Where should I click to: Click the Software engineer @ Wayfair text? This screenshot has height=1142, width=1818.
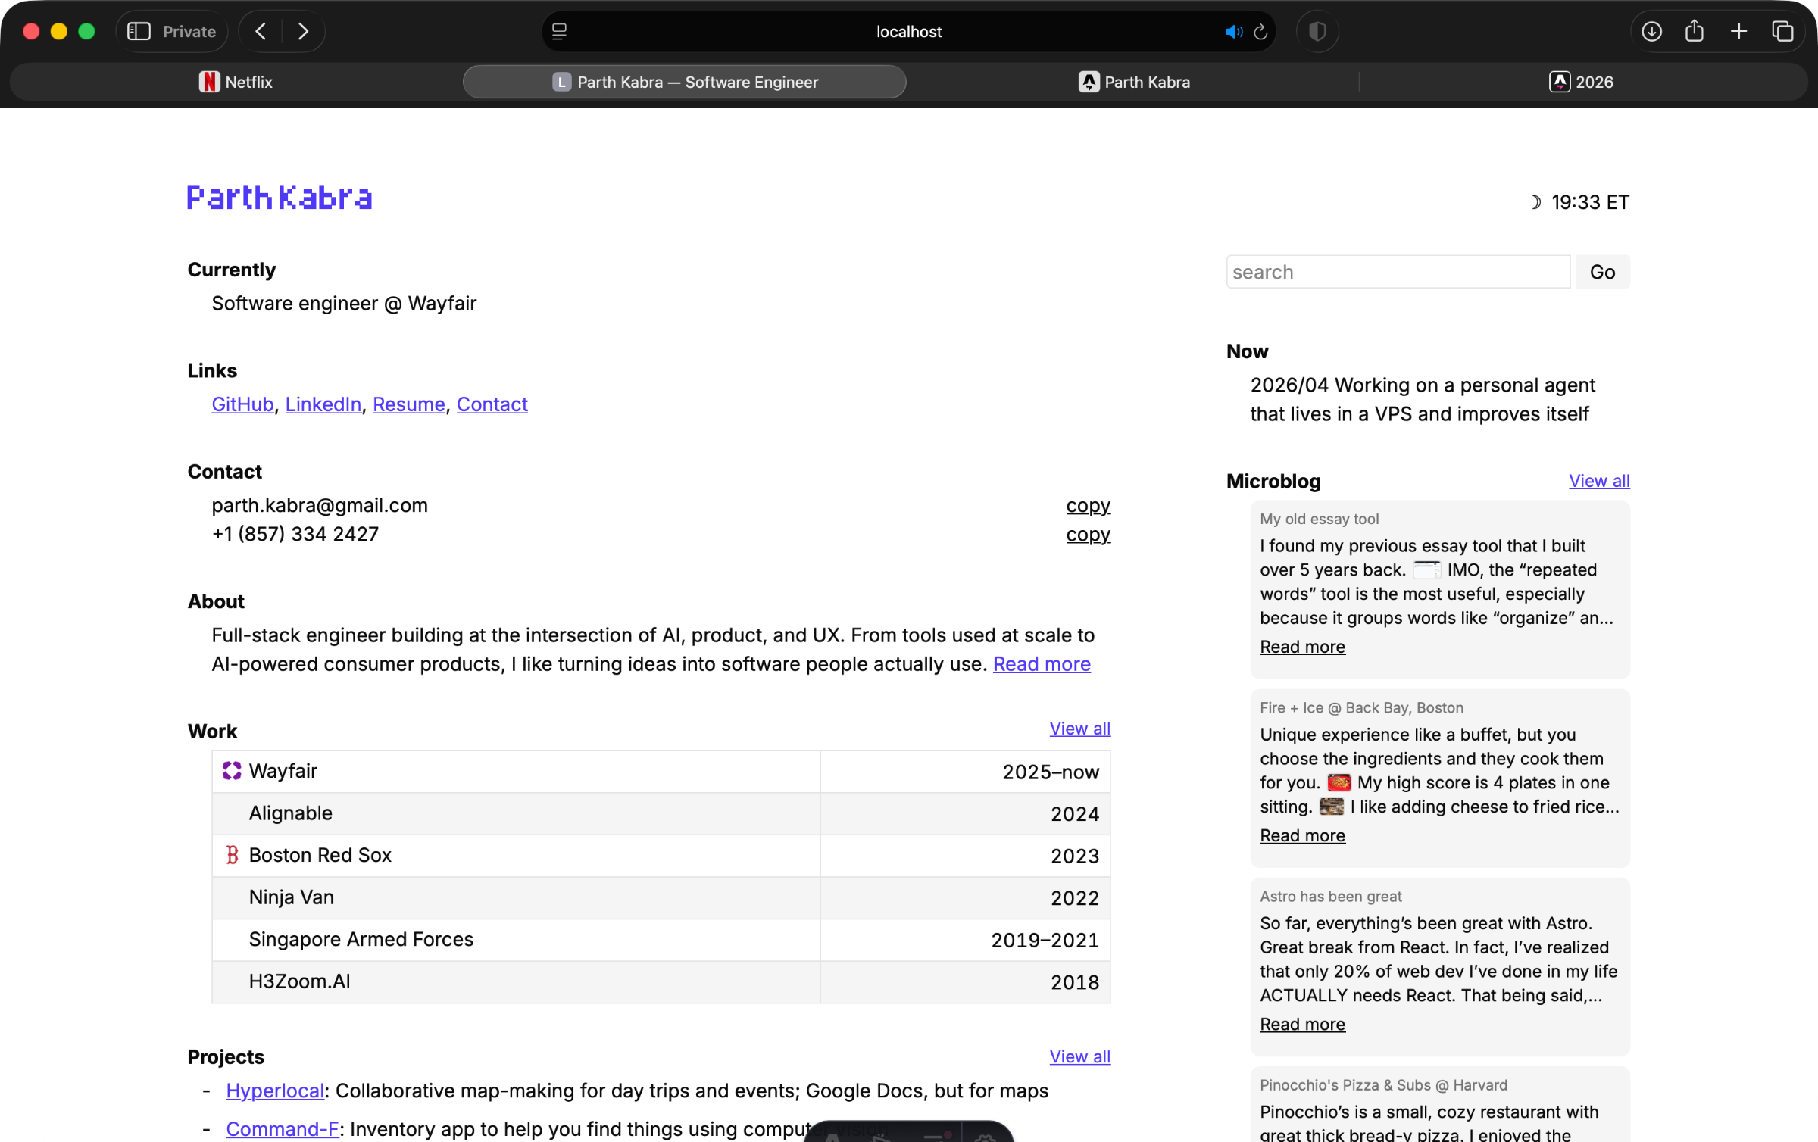[x=345, y=303]
